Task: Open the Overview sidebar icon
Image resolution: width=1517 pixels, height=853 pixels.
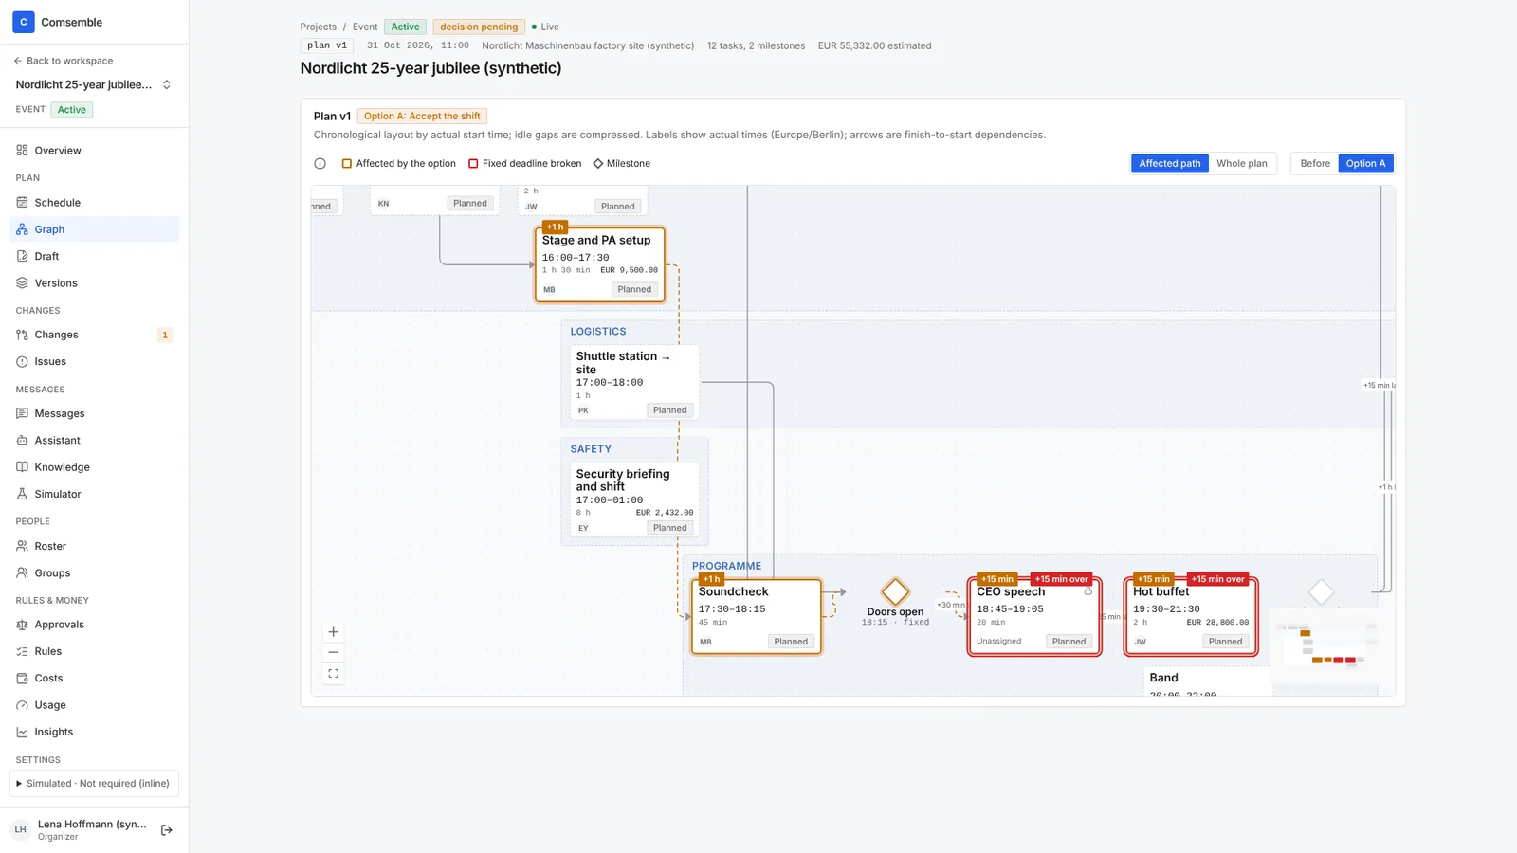Action: click(22, 151)
